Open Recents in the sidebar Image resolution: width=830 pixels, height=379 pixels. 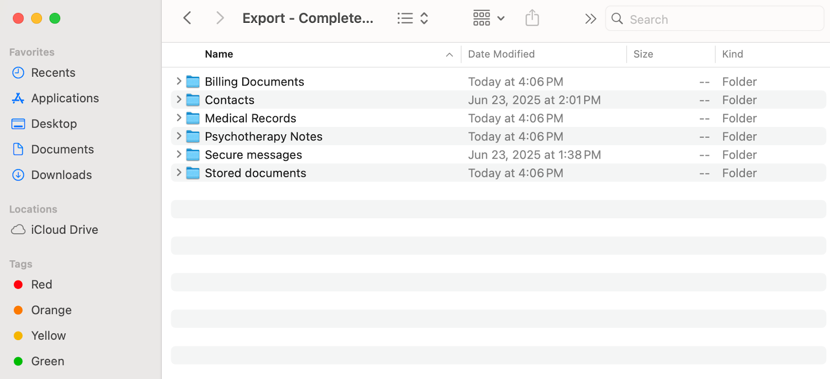pos(53,73)
